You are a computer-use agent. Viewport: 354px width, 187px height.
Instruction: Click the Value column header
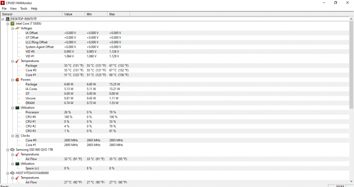click(73, 14)
